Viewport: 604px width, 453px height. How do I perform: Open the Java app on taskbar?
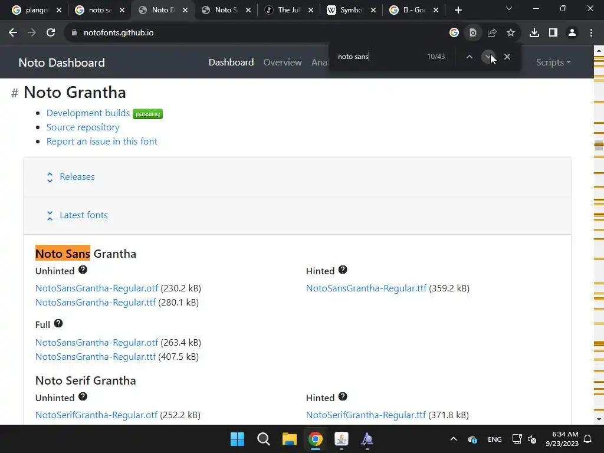pos(342,439)
